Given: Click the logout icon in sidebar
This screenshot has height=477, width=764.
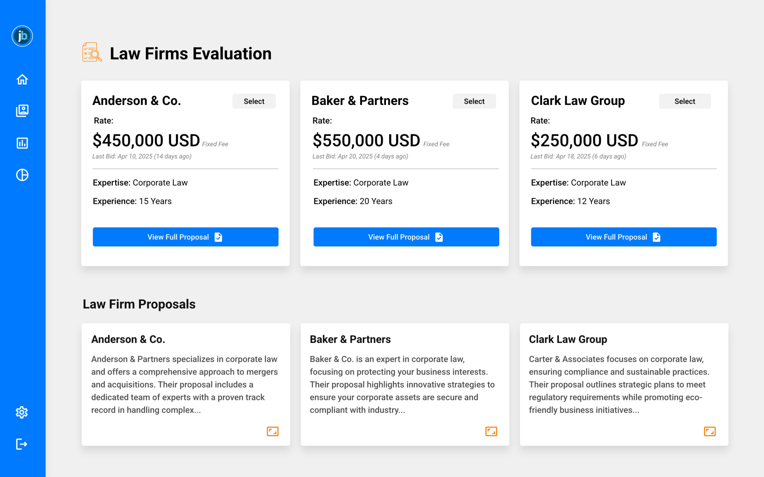Looking at the screenshot, I should 22,444.
